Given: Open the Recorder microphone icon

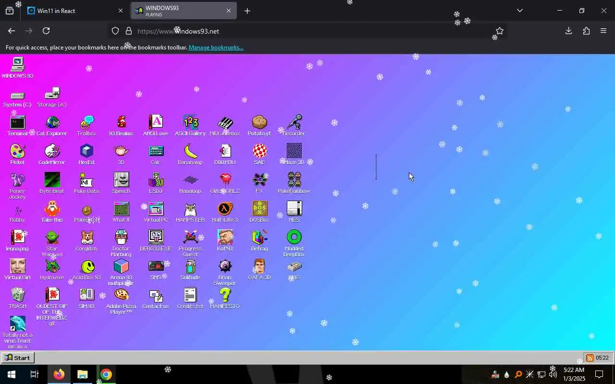Looking at the screenshot, I should coord(294,126).
